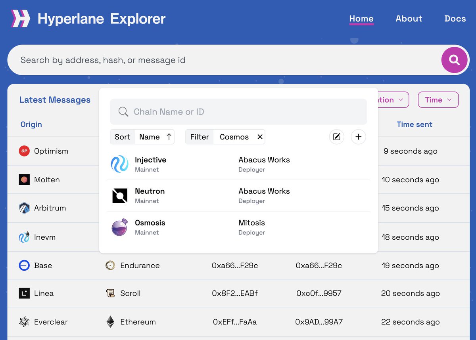Click the Ethereum diamond icon
Image resolution: width=476 pixels, height=340 pixels.
pos(110,322)
